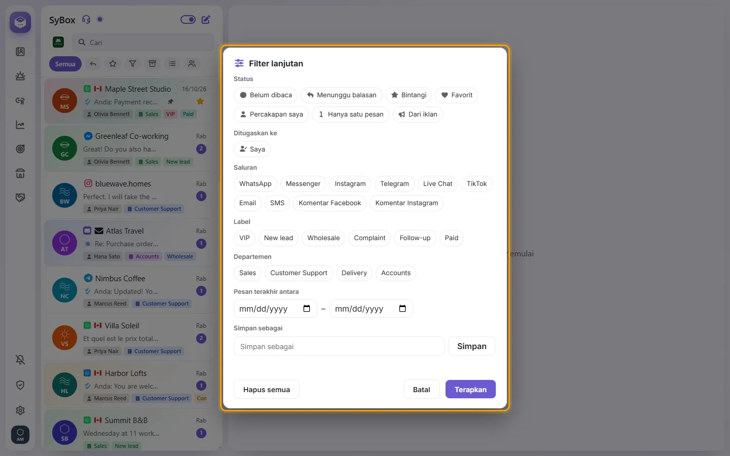Open the calendar picker for the start date
This screenshot has height=456, width=730.
coord(307,309)
